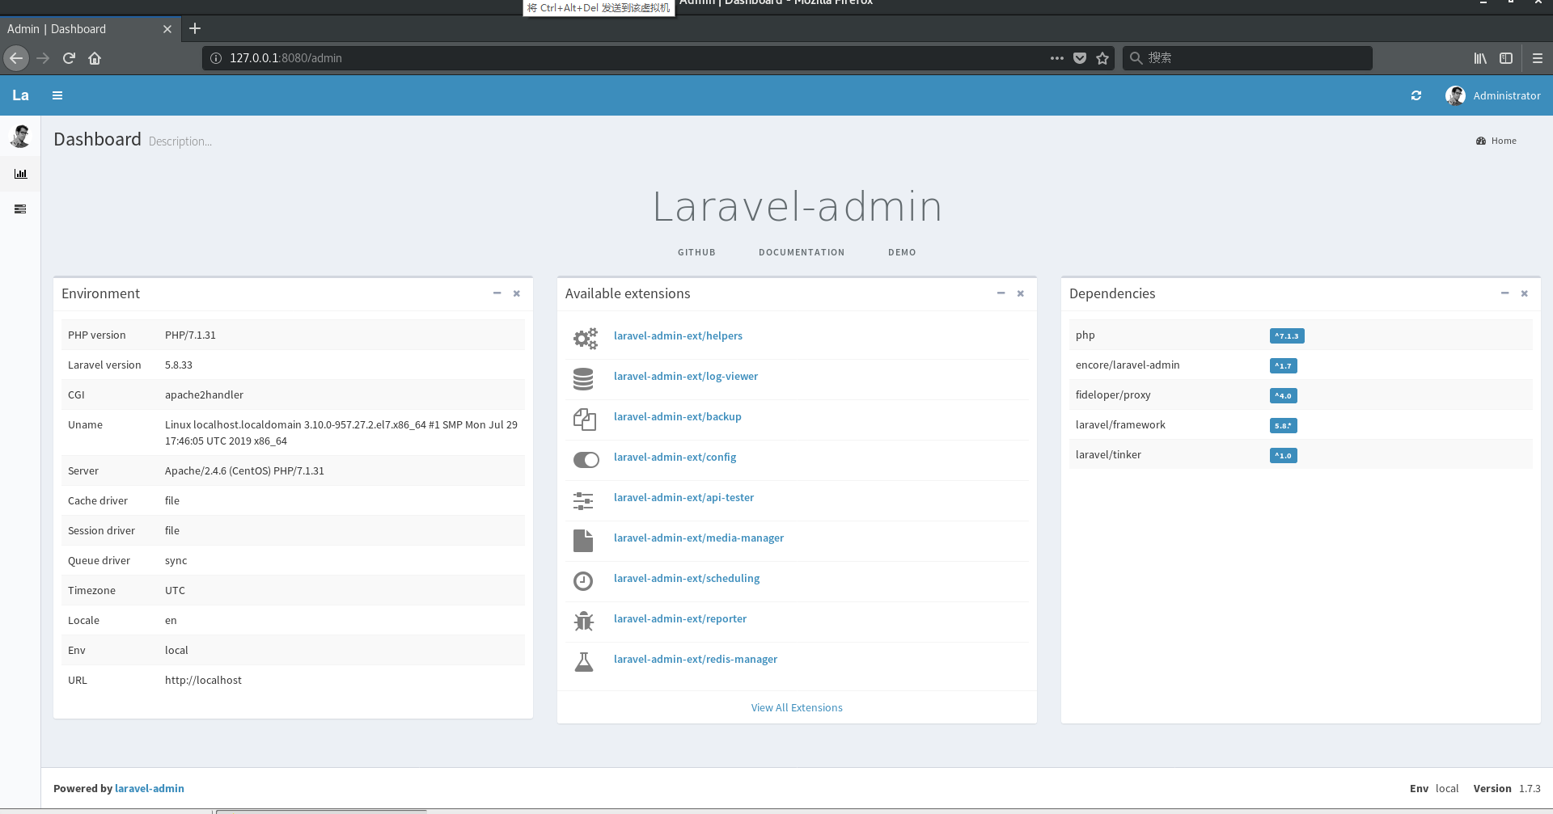Screen dimensions: 1553x814
Task: Click the Firefox search box
Action: pos(1247,58)
